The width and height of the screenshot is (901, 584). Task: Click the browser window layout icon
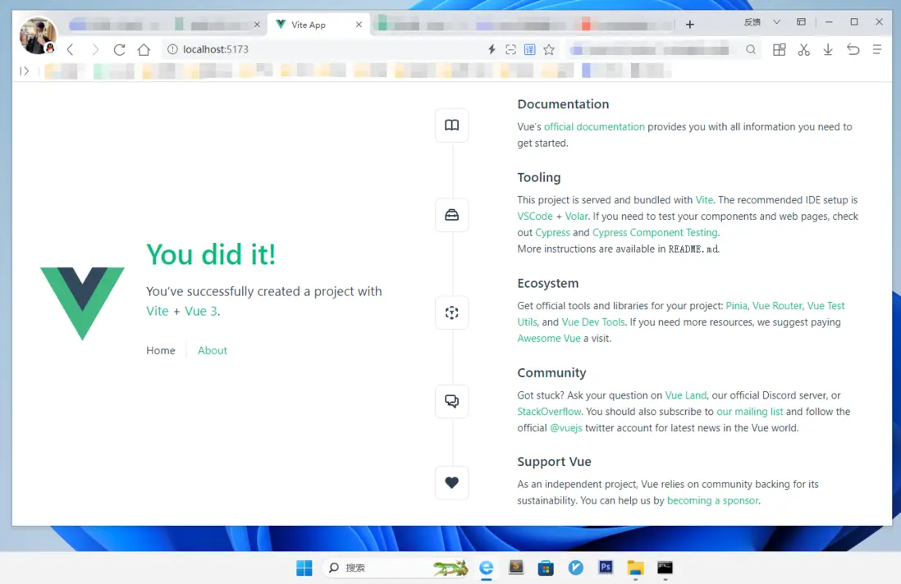tap(801, 22)
